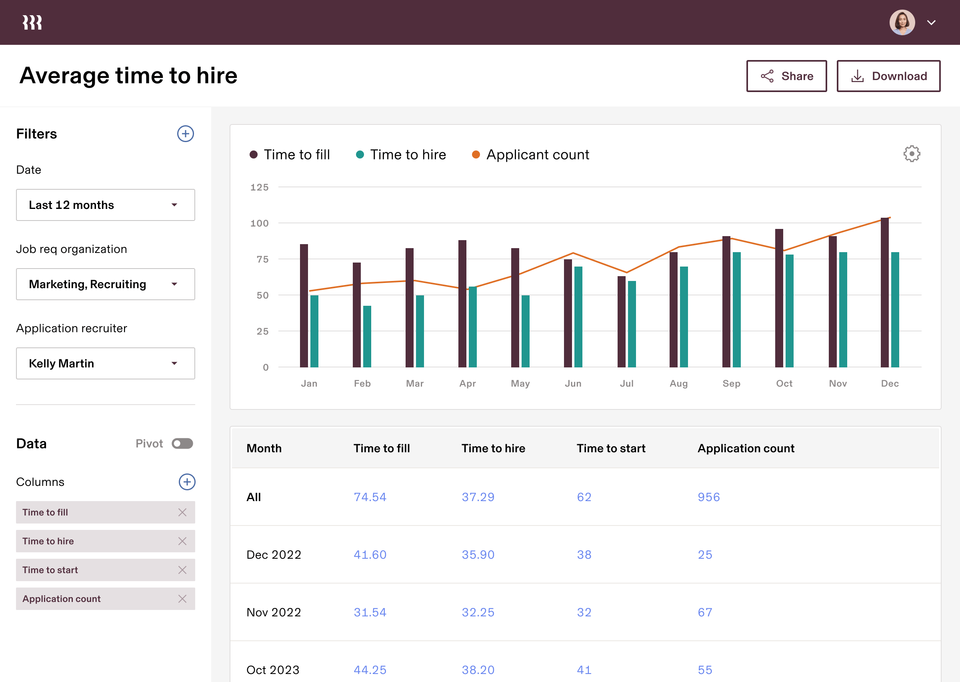960x682 pixels.
Task: Remove the Time to hire column chip
Action: (x=182, y=541)
